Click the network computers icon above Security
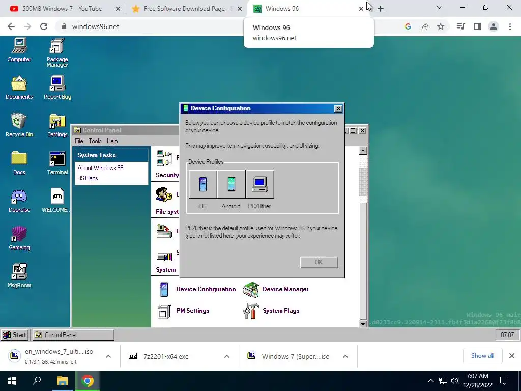521x391 pixels. click(x=164, y=158)
